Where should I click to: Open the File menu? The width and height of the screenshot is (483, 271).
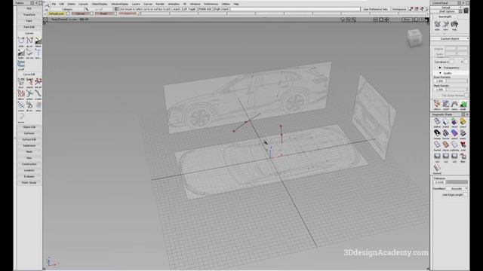point(54,4)
